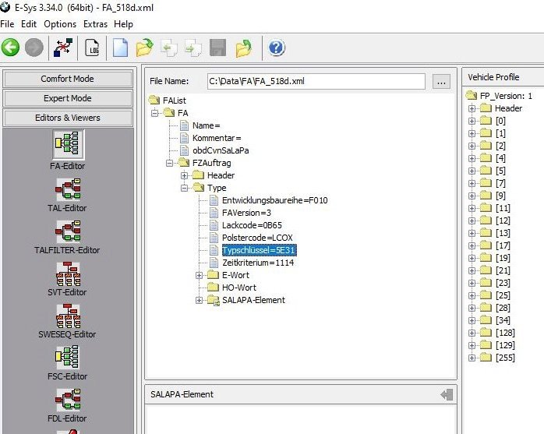Viewport: 544px width, 434px height.
Task: Open the FA-Editor icon in sidebar
Action: 68,146
